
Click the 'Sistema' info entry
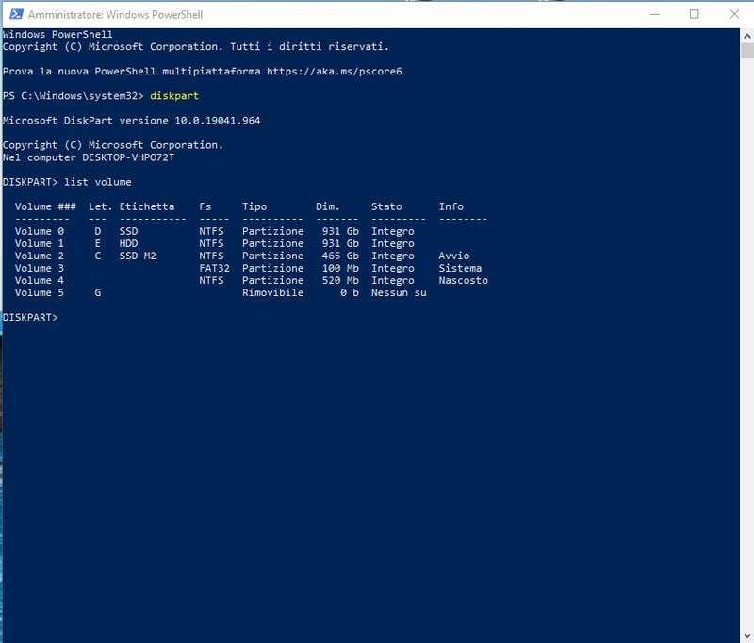[x=460, y=268]
